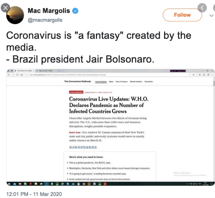
Task: Click the browser refresh icon
Action: (17, 75)
